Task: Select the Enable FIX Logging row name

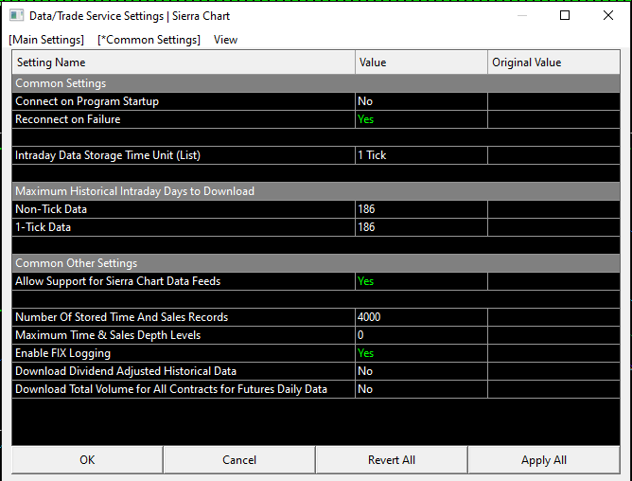Action: click(184, 353)
